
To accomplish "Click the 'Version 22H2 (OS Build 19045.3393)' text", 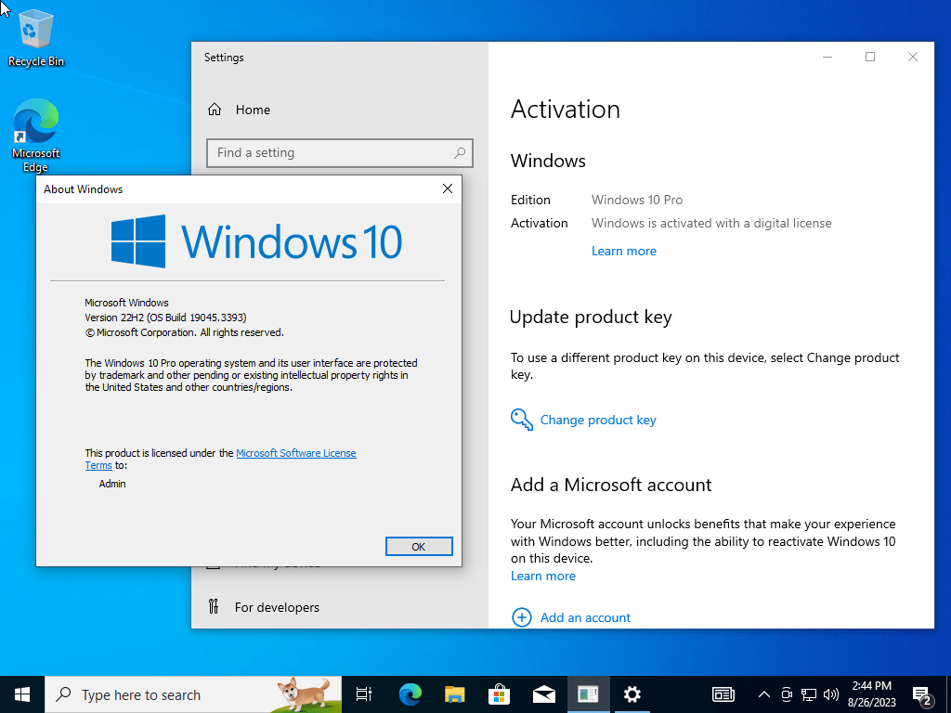I will [x=165, y=318].
